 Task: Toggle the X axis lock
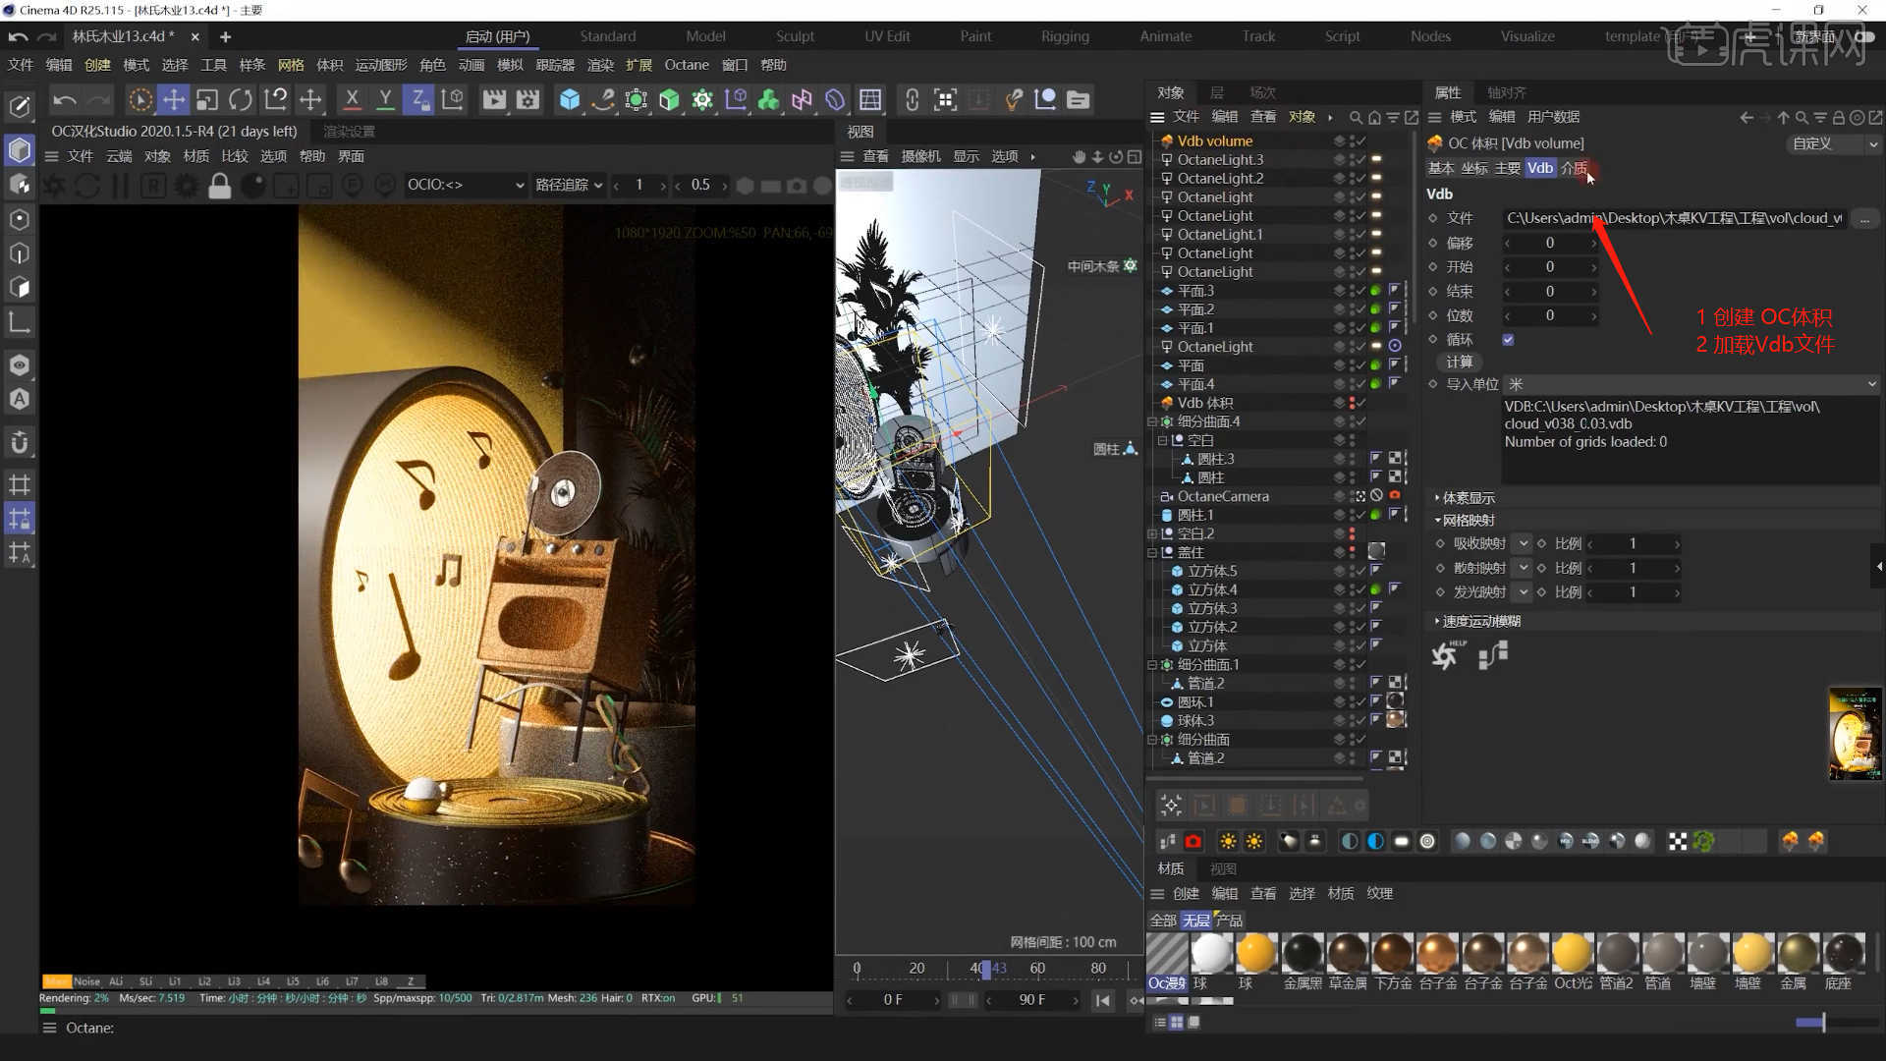tap(352, 99)
